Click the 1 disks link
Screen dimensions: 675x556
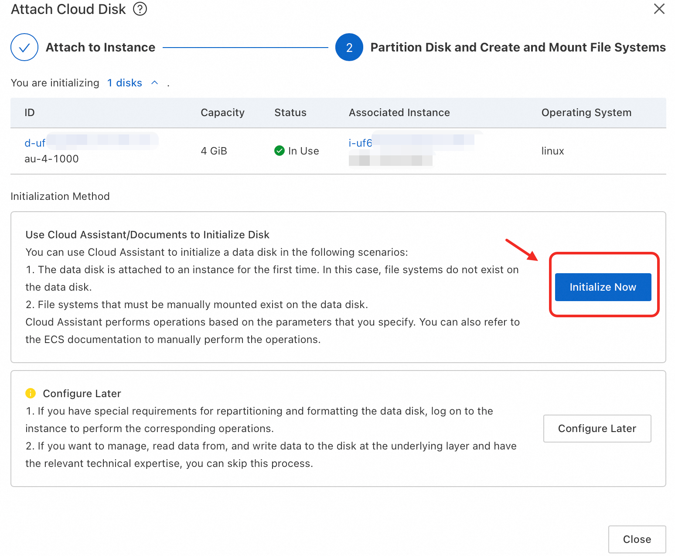(x=125, y=83)
